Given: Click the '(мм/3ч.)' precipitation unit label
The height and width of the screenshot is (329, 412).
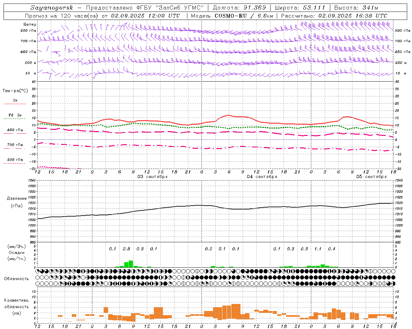Looking at the screenshot, I should [x=17, y=247].
